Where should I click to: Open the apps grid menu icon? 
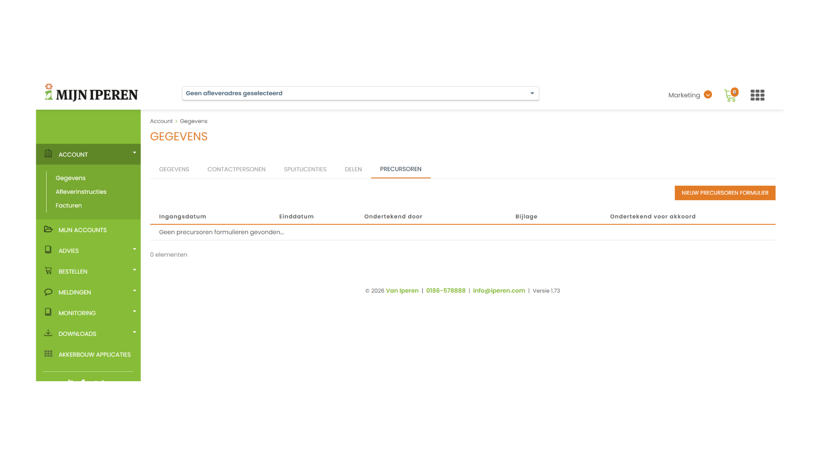pos(757,95)
